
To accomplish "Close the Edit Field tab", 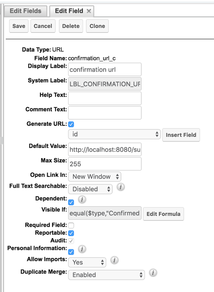I will [x=89, y=11].
